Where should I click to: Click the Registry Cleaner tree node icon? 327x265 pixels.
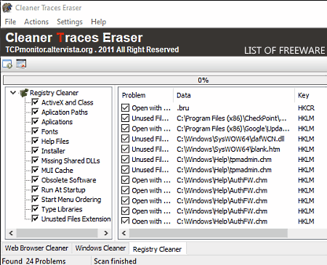point(24,93)
